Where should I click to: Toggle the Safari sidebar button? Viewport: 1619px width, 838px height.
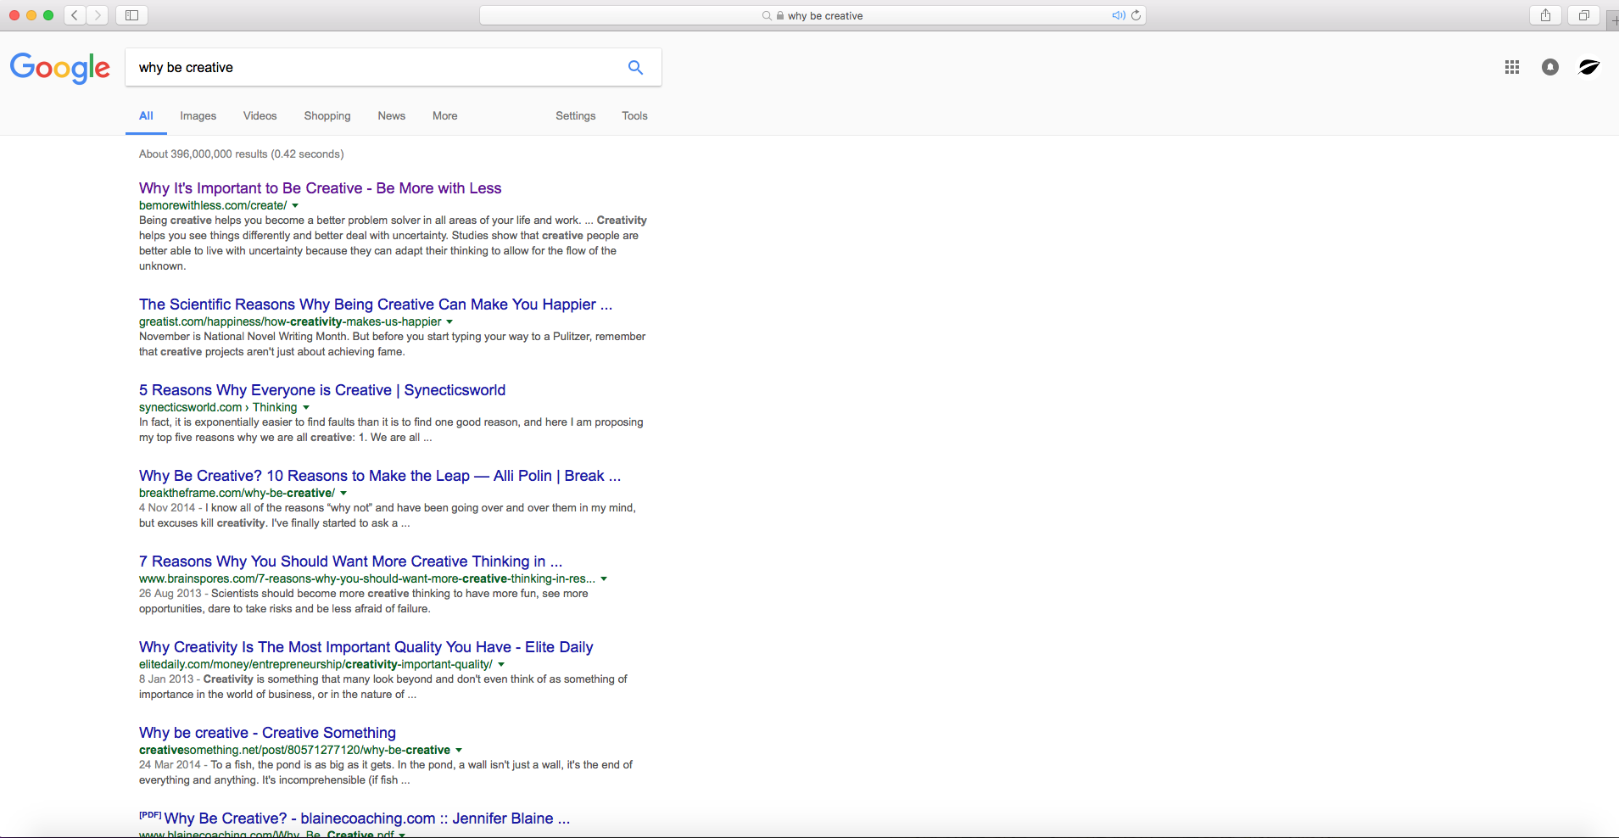pos(131,15)
